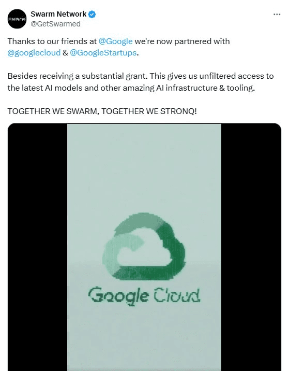Click the green cloud logo in the media
Viewport: 289px width, 371px height.
(144, 246)
